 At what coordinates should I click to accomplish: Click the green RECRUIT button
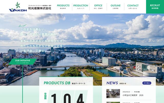(x=155, y=7)
